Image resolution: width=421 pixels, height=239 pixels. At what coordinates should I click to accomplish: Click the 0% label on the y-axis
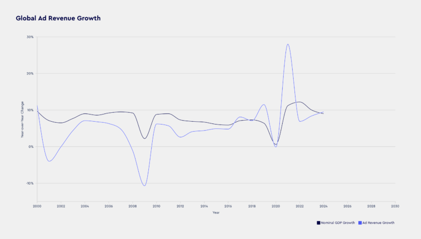[31, 147]
